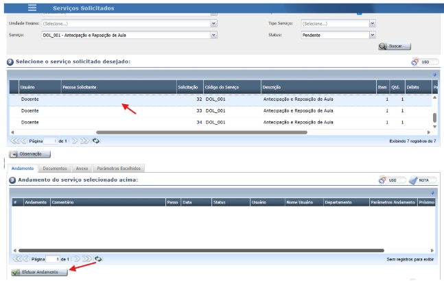
Task: Select the row with Solicitação 32
Action: [x=206, y=99]
